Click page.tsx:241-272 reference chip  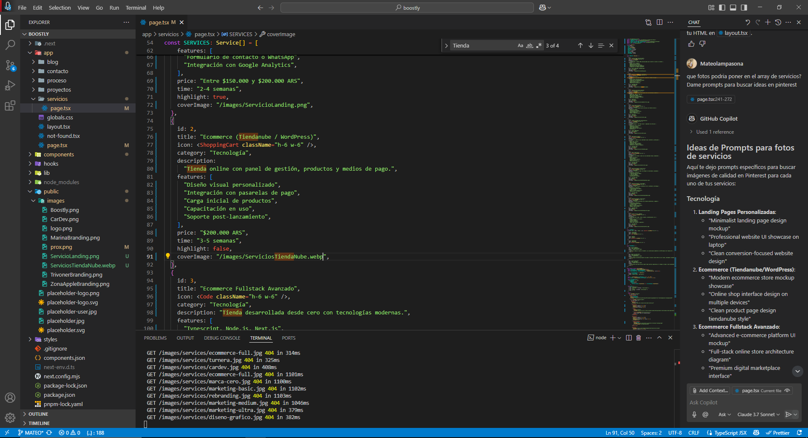(x=711, y=99)
